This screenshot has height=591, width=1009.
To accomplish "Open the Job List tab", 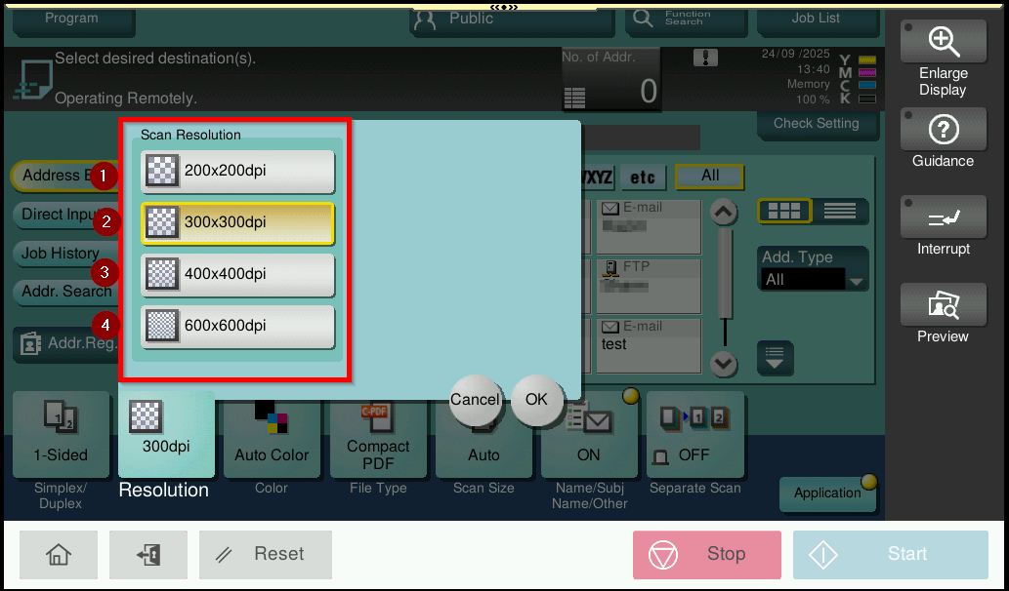I will coord(816,19).
